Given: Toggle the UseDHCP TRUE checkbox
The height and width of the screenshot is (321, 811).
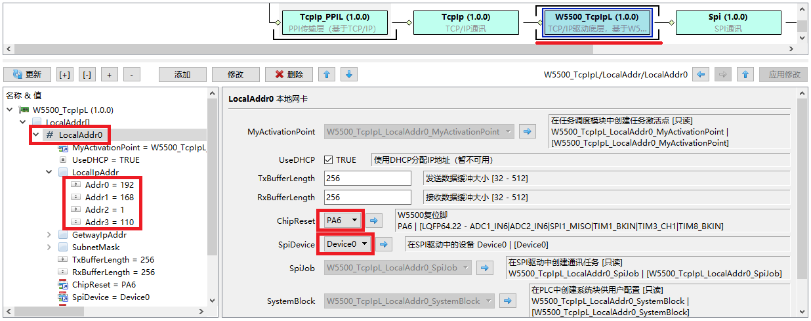Looking at the screenshot, I should [329, 160].
